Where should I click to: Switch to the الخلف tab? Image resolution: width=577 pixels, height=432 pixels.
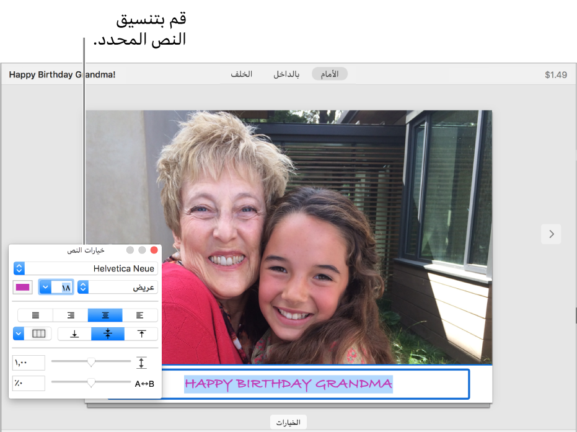point(241,74)
